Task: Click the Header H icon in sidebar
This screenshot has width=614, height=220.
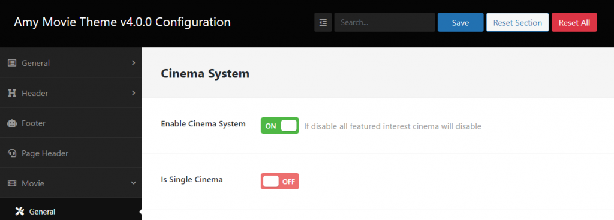Action: [x=12, y=93]
